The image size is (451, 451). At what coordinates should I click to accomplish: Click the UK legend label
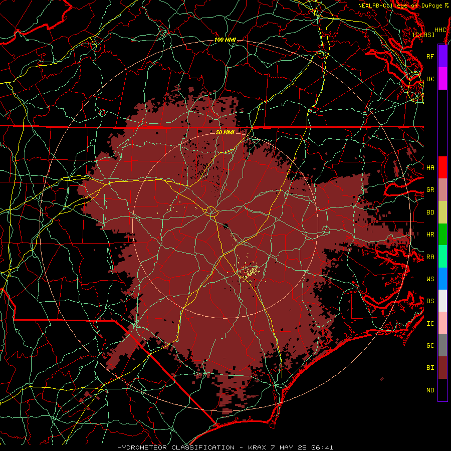tap(430, 79)
